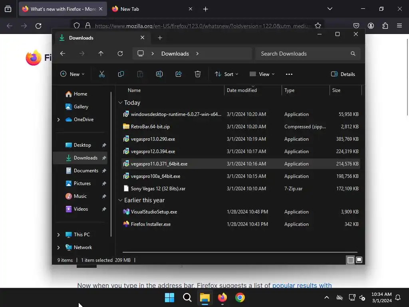Expand OneDrive in the navigation pane
The image size is (409, 307).
58,120
